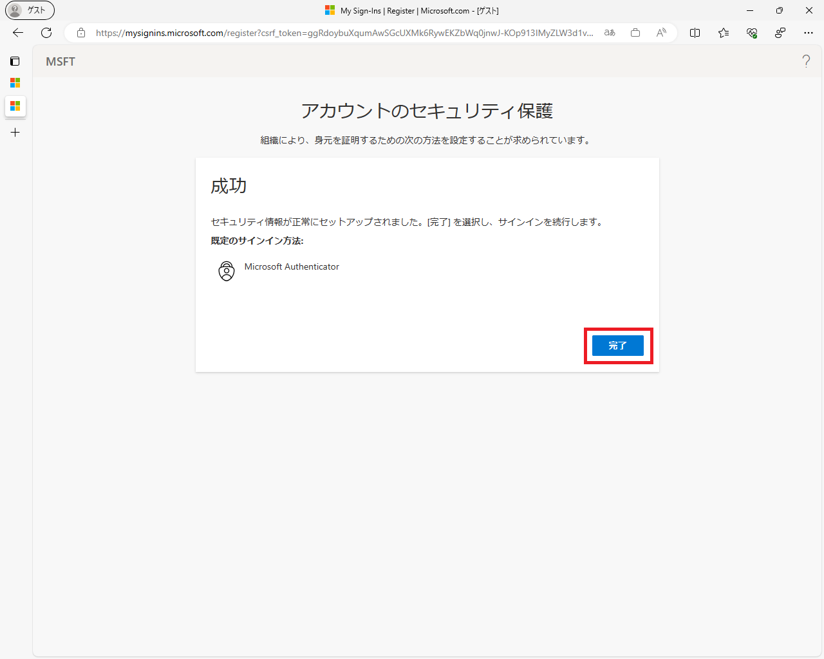Click the 既定のサインイン方法 label
Image resolution: width=824 pixels, height=659 pixels.
click(257, 241)
